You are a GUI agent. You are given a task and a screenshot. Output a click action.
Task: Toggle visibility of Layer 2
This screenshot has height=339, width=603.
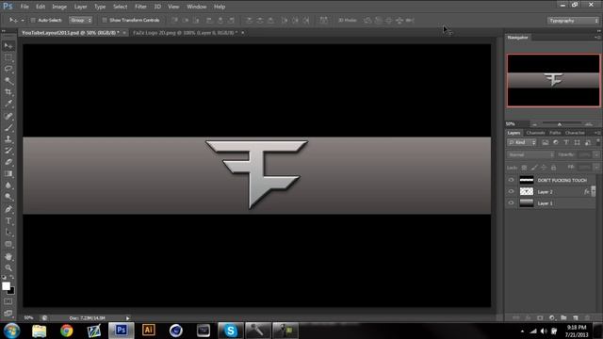tap(511, 191)
